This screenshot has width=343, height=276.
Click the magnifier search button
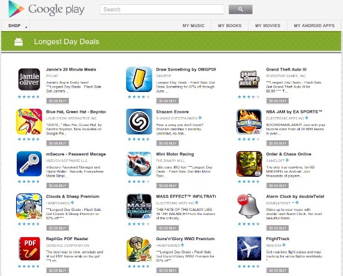click(x=241, y=10)
